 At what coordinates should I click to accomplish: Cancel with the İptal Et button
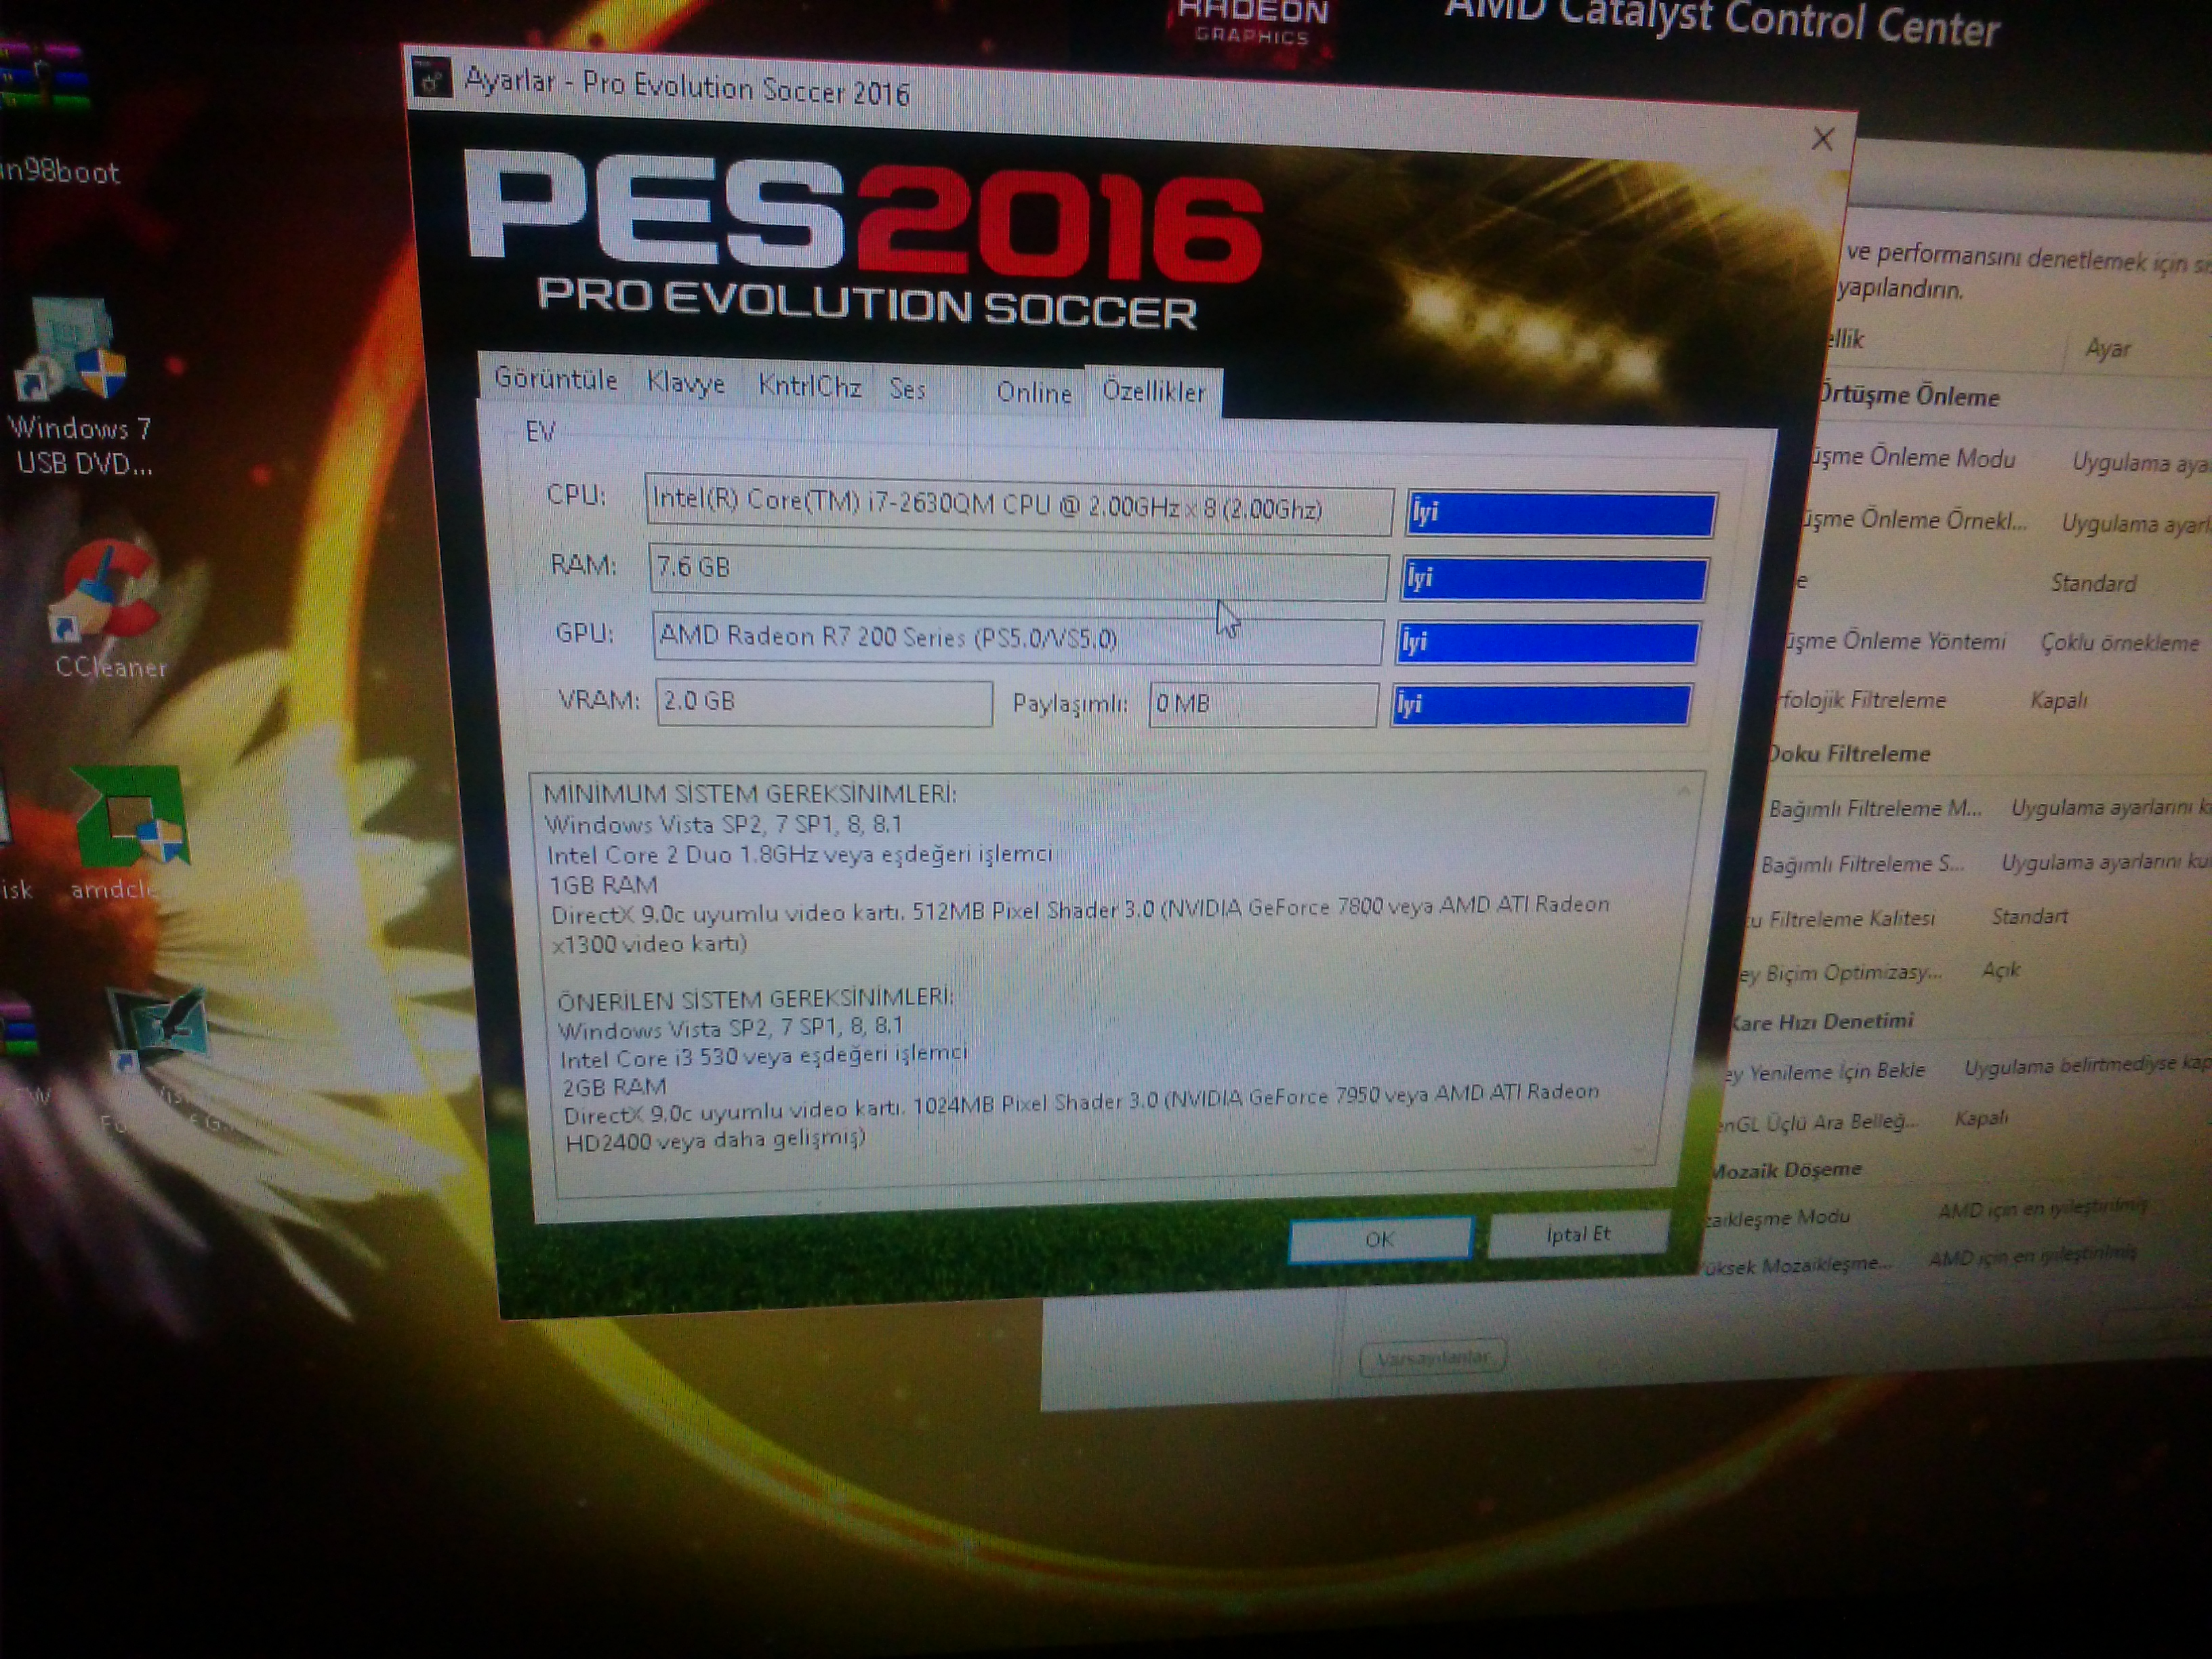pos(1578,1234)
